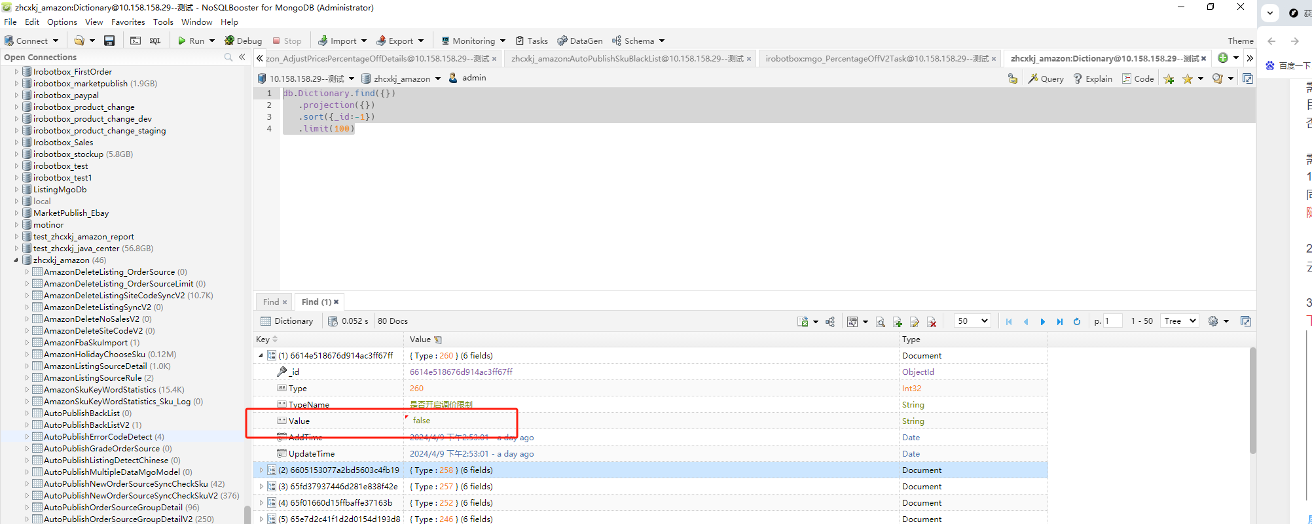The width and height of the screenshot is (1312, 524).
Task: Go to last result page arrow
Action: (x=1060, y=321)
